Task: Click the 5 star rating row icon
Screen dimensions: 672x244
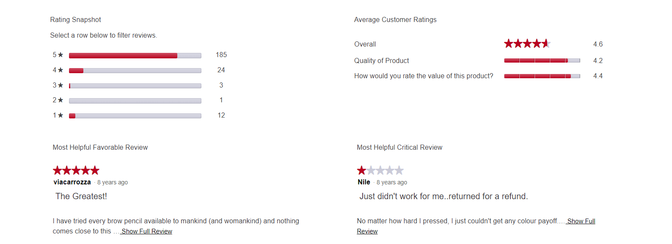Action: (61, 55)
